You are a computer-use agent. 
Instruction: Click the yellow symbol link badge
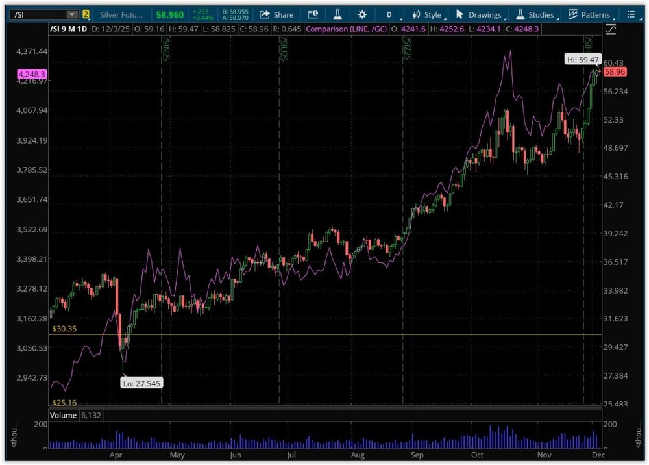tap(86, 14)
